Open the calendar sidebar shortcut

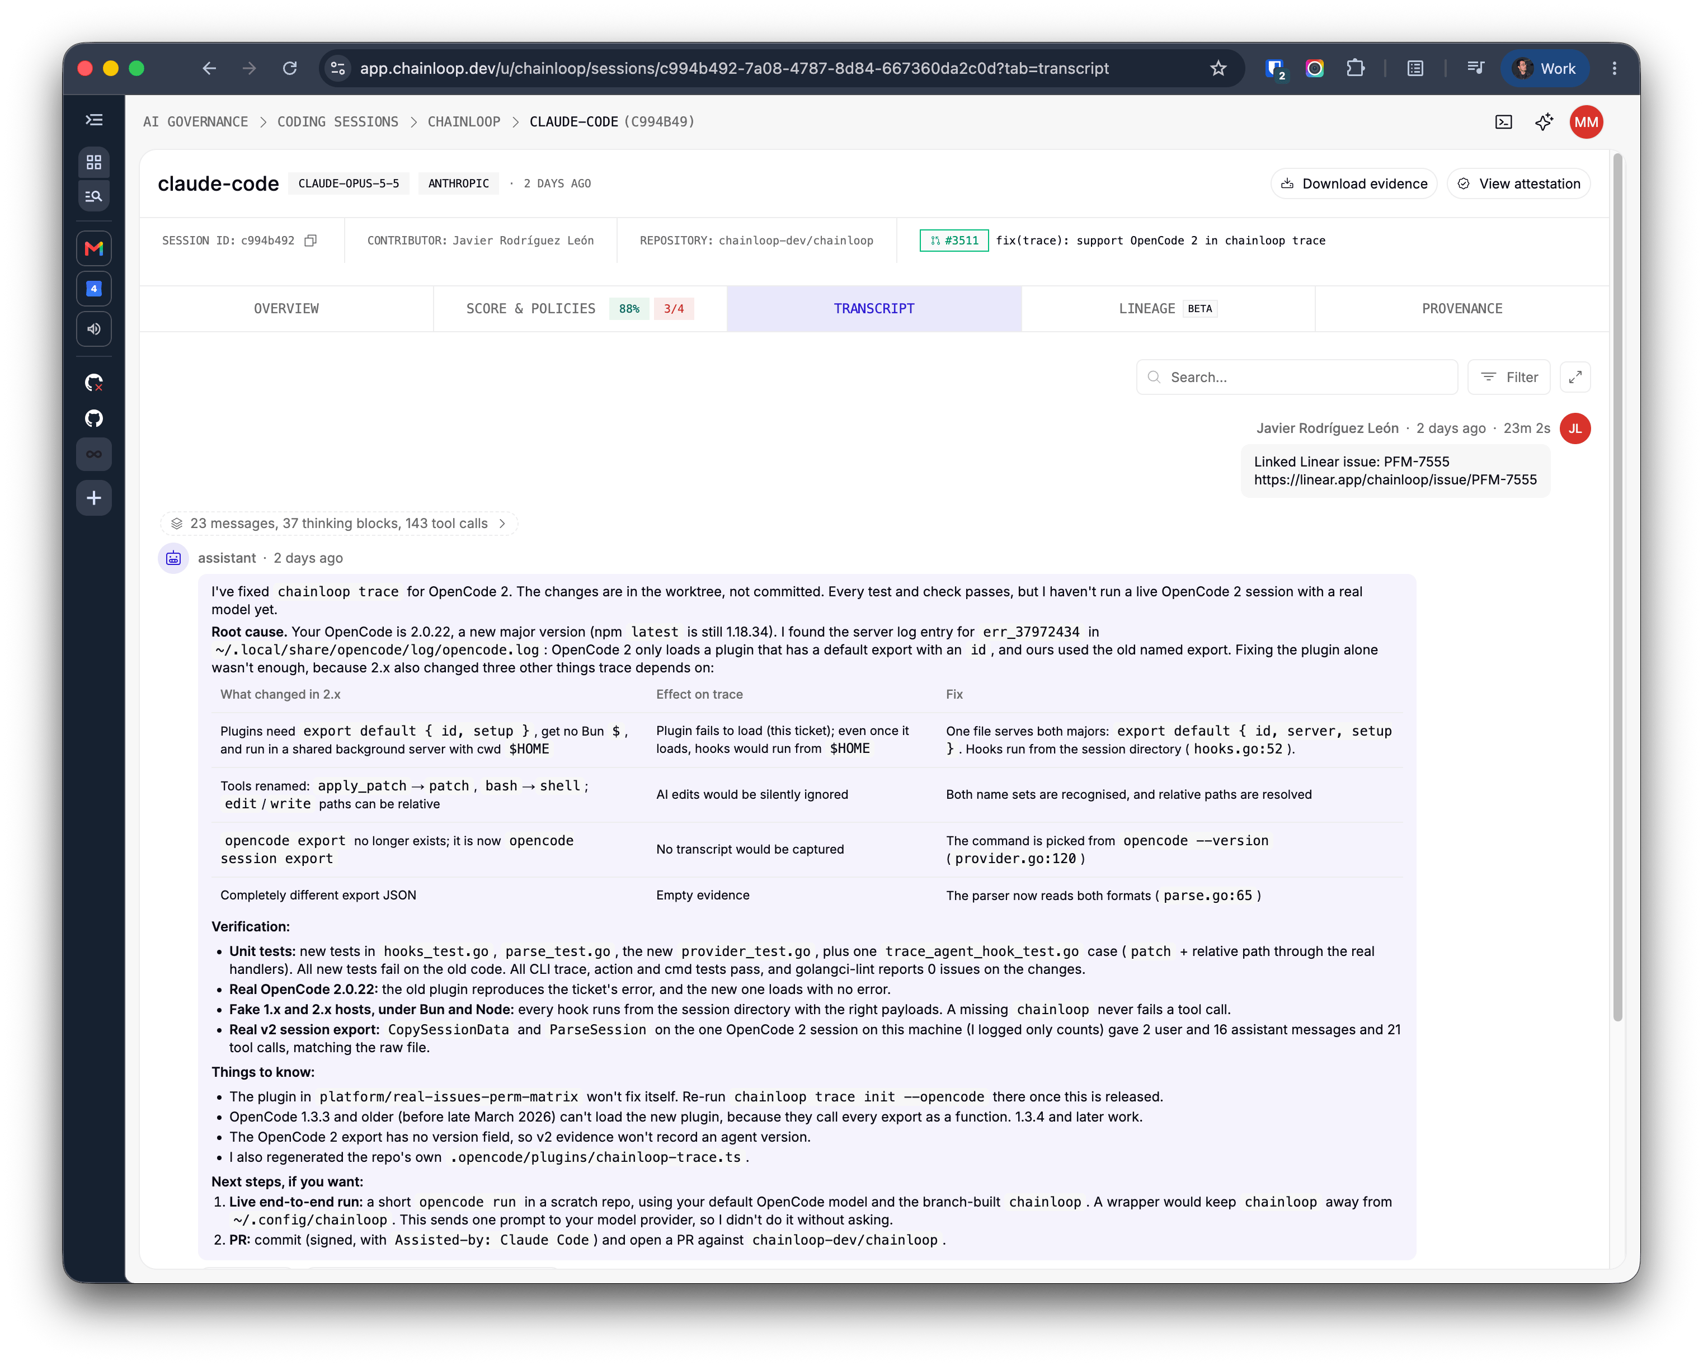click(94, 289)
